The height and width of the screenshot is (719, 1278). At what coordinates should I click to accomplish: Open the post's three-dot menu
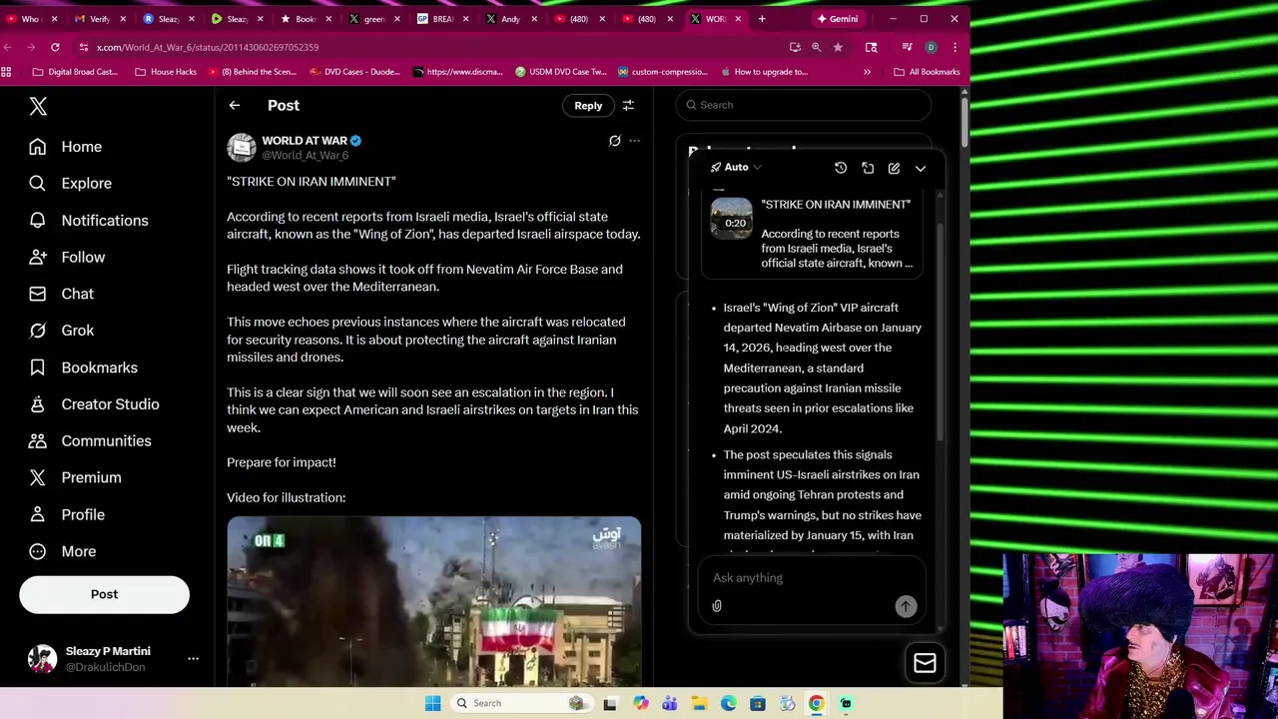coord(634,141)
